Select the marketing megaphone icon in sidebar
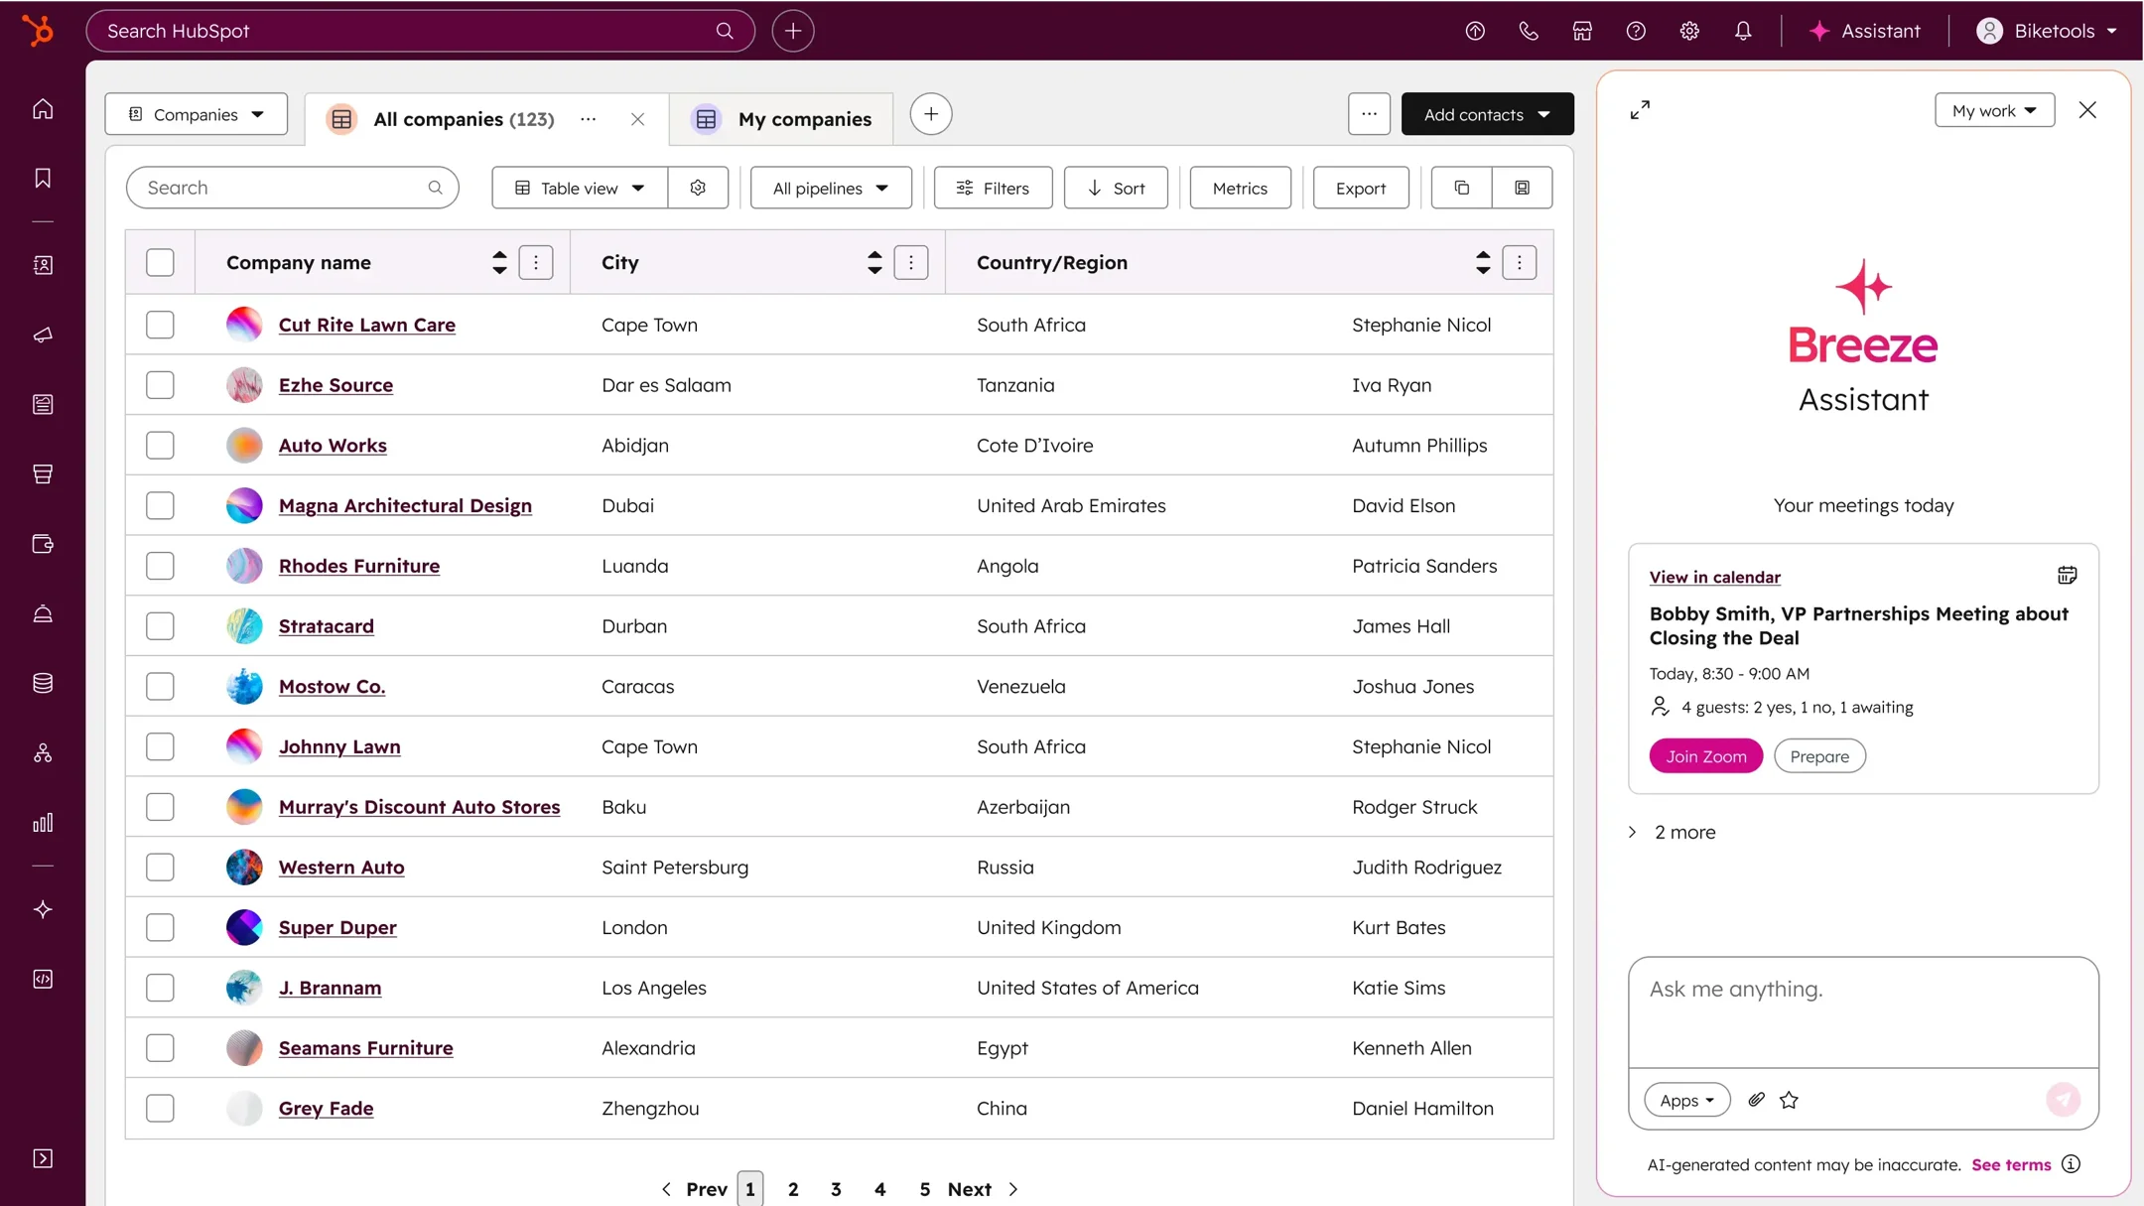 click(42, 335)
